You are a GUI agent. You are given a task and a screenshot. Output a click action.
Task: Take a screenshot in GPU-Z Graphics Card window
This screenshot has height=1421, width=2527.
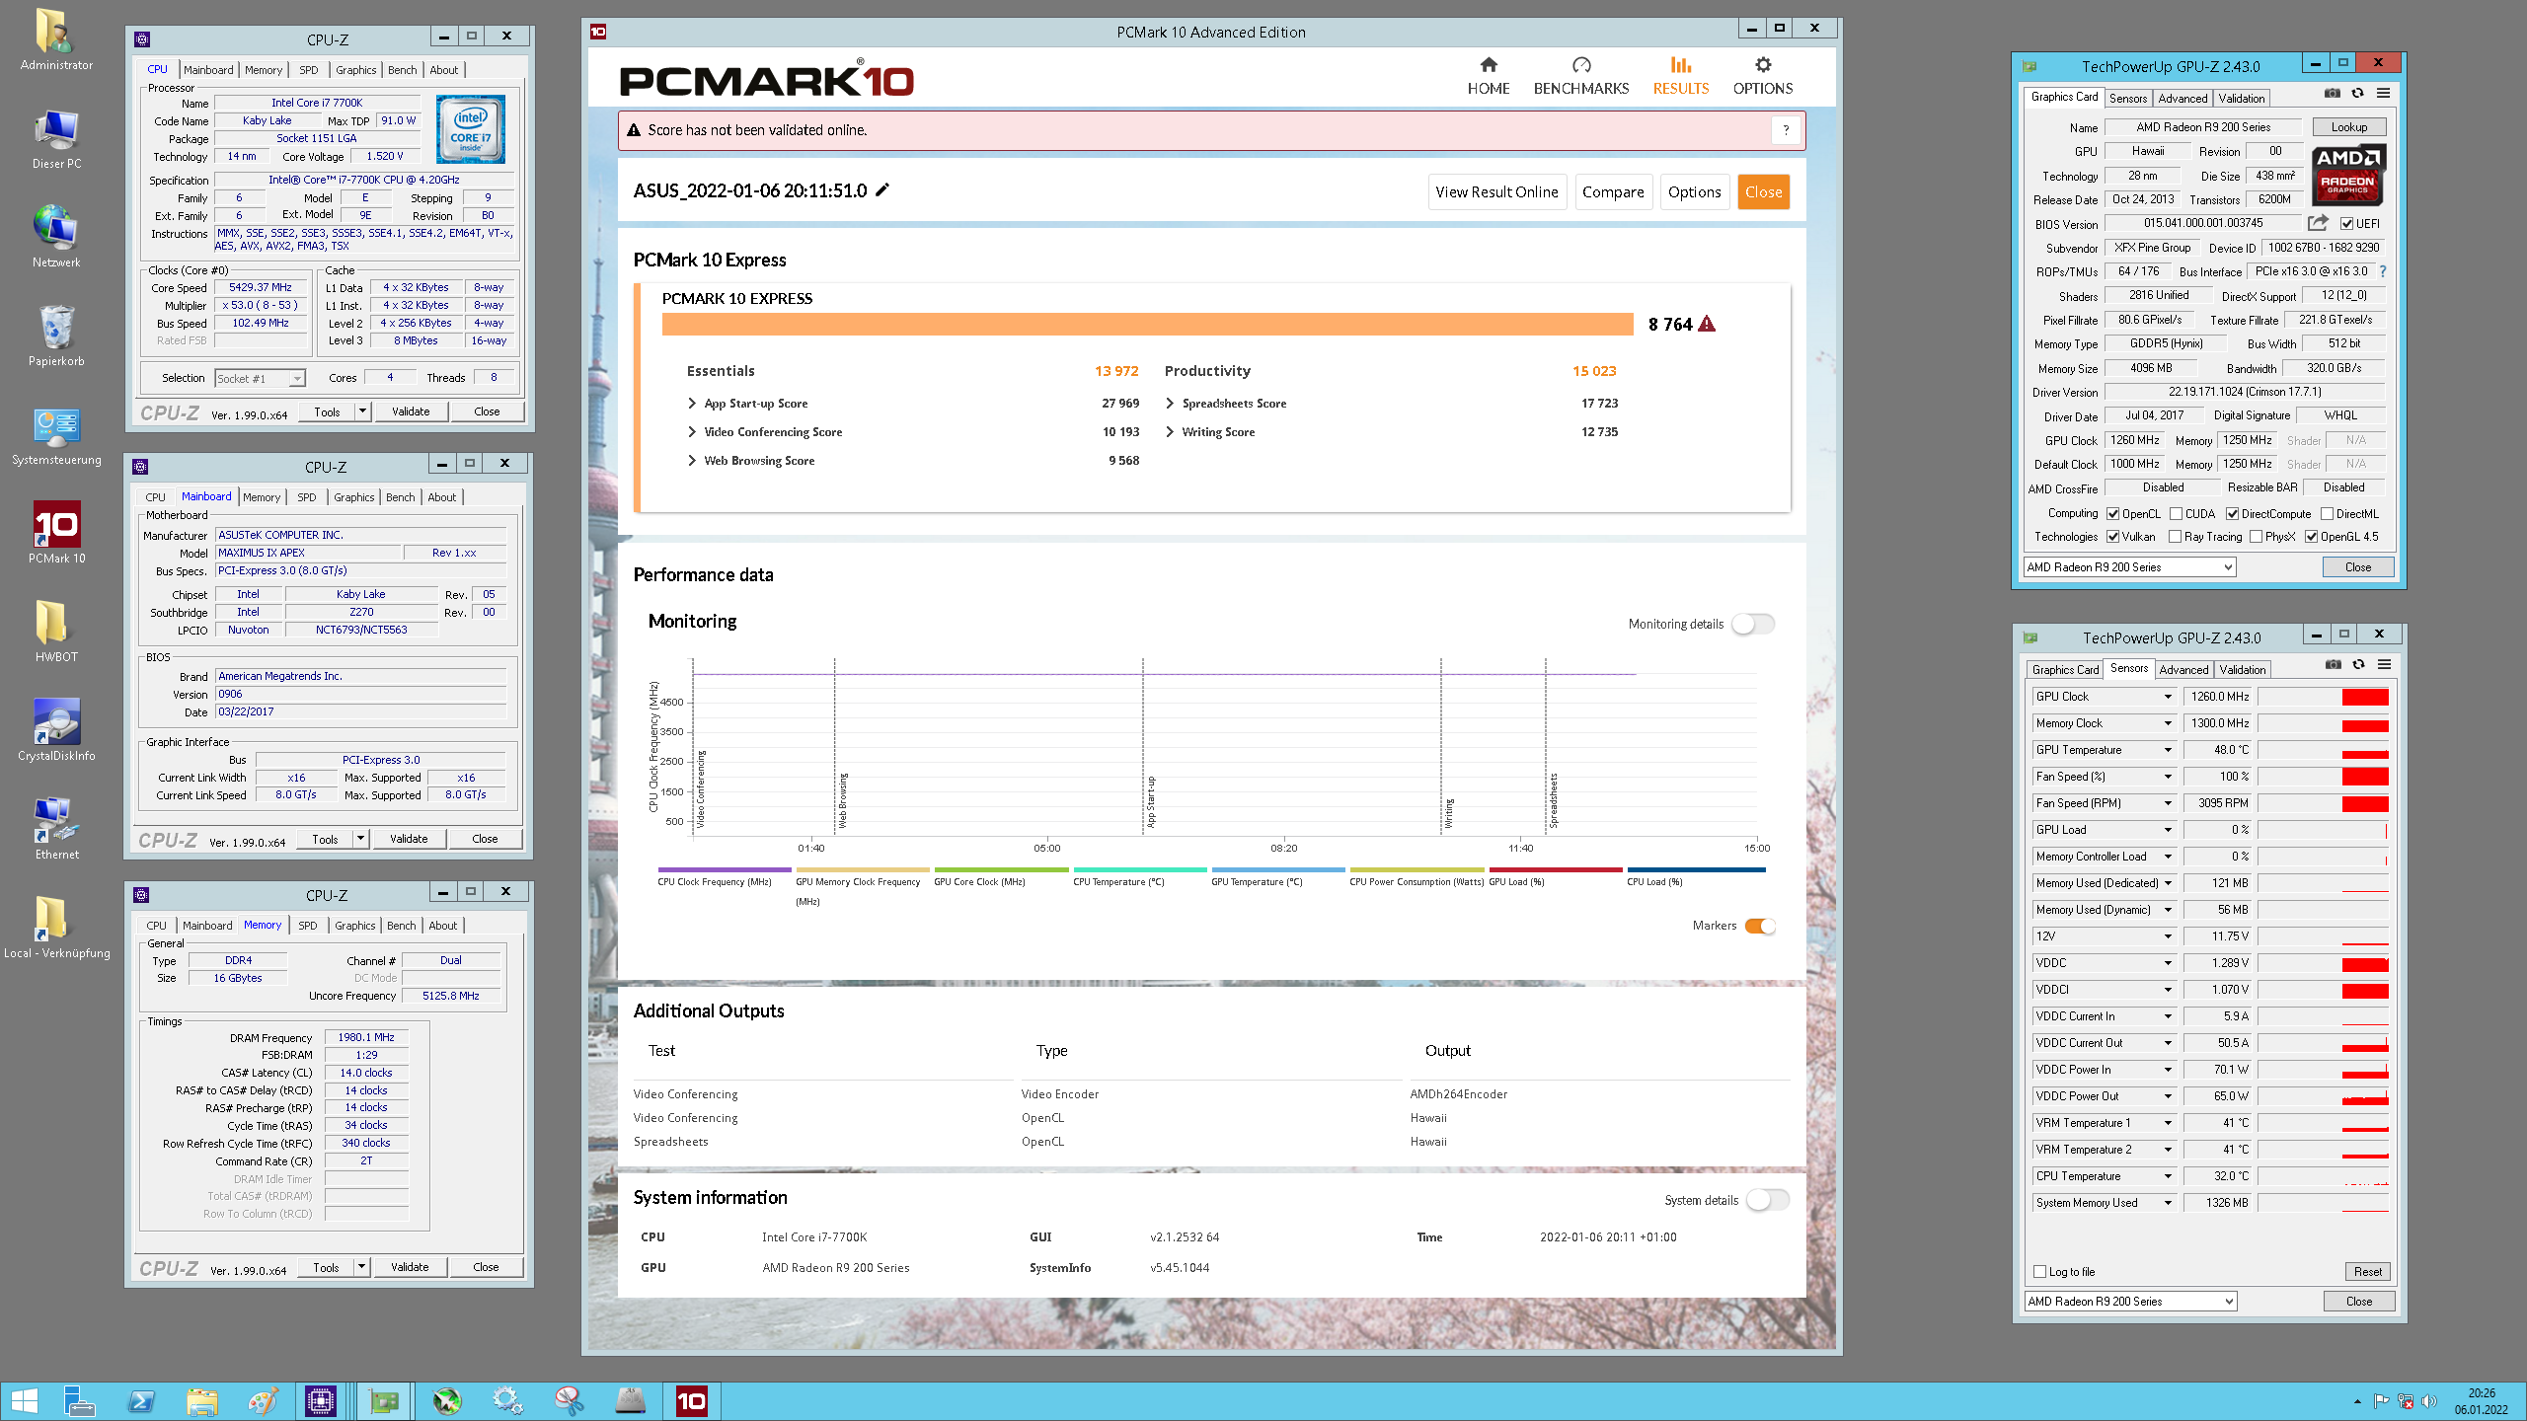coord(2332,93)
